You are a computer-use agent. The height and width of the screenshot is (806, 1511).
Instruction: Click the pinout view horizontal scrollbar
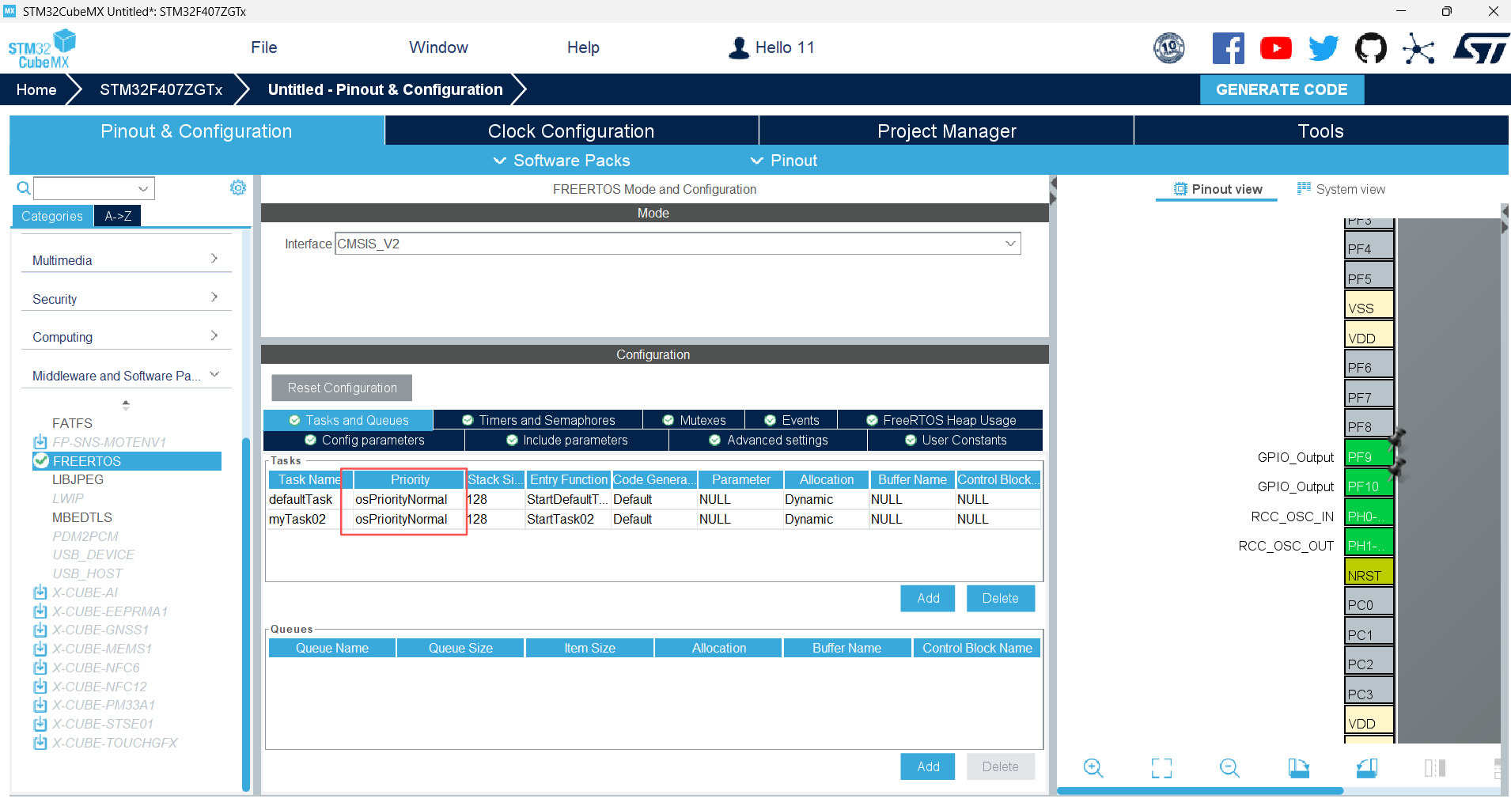coord(1200,791)
